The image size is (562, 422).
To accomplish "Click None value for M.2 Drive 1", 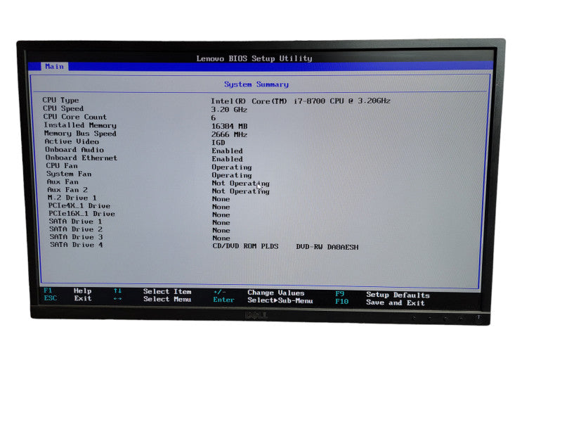I will (221, 199).
